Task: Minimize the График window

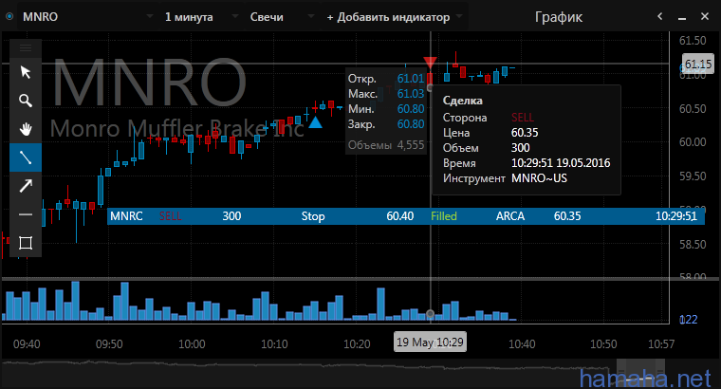Action: [682, 17]
